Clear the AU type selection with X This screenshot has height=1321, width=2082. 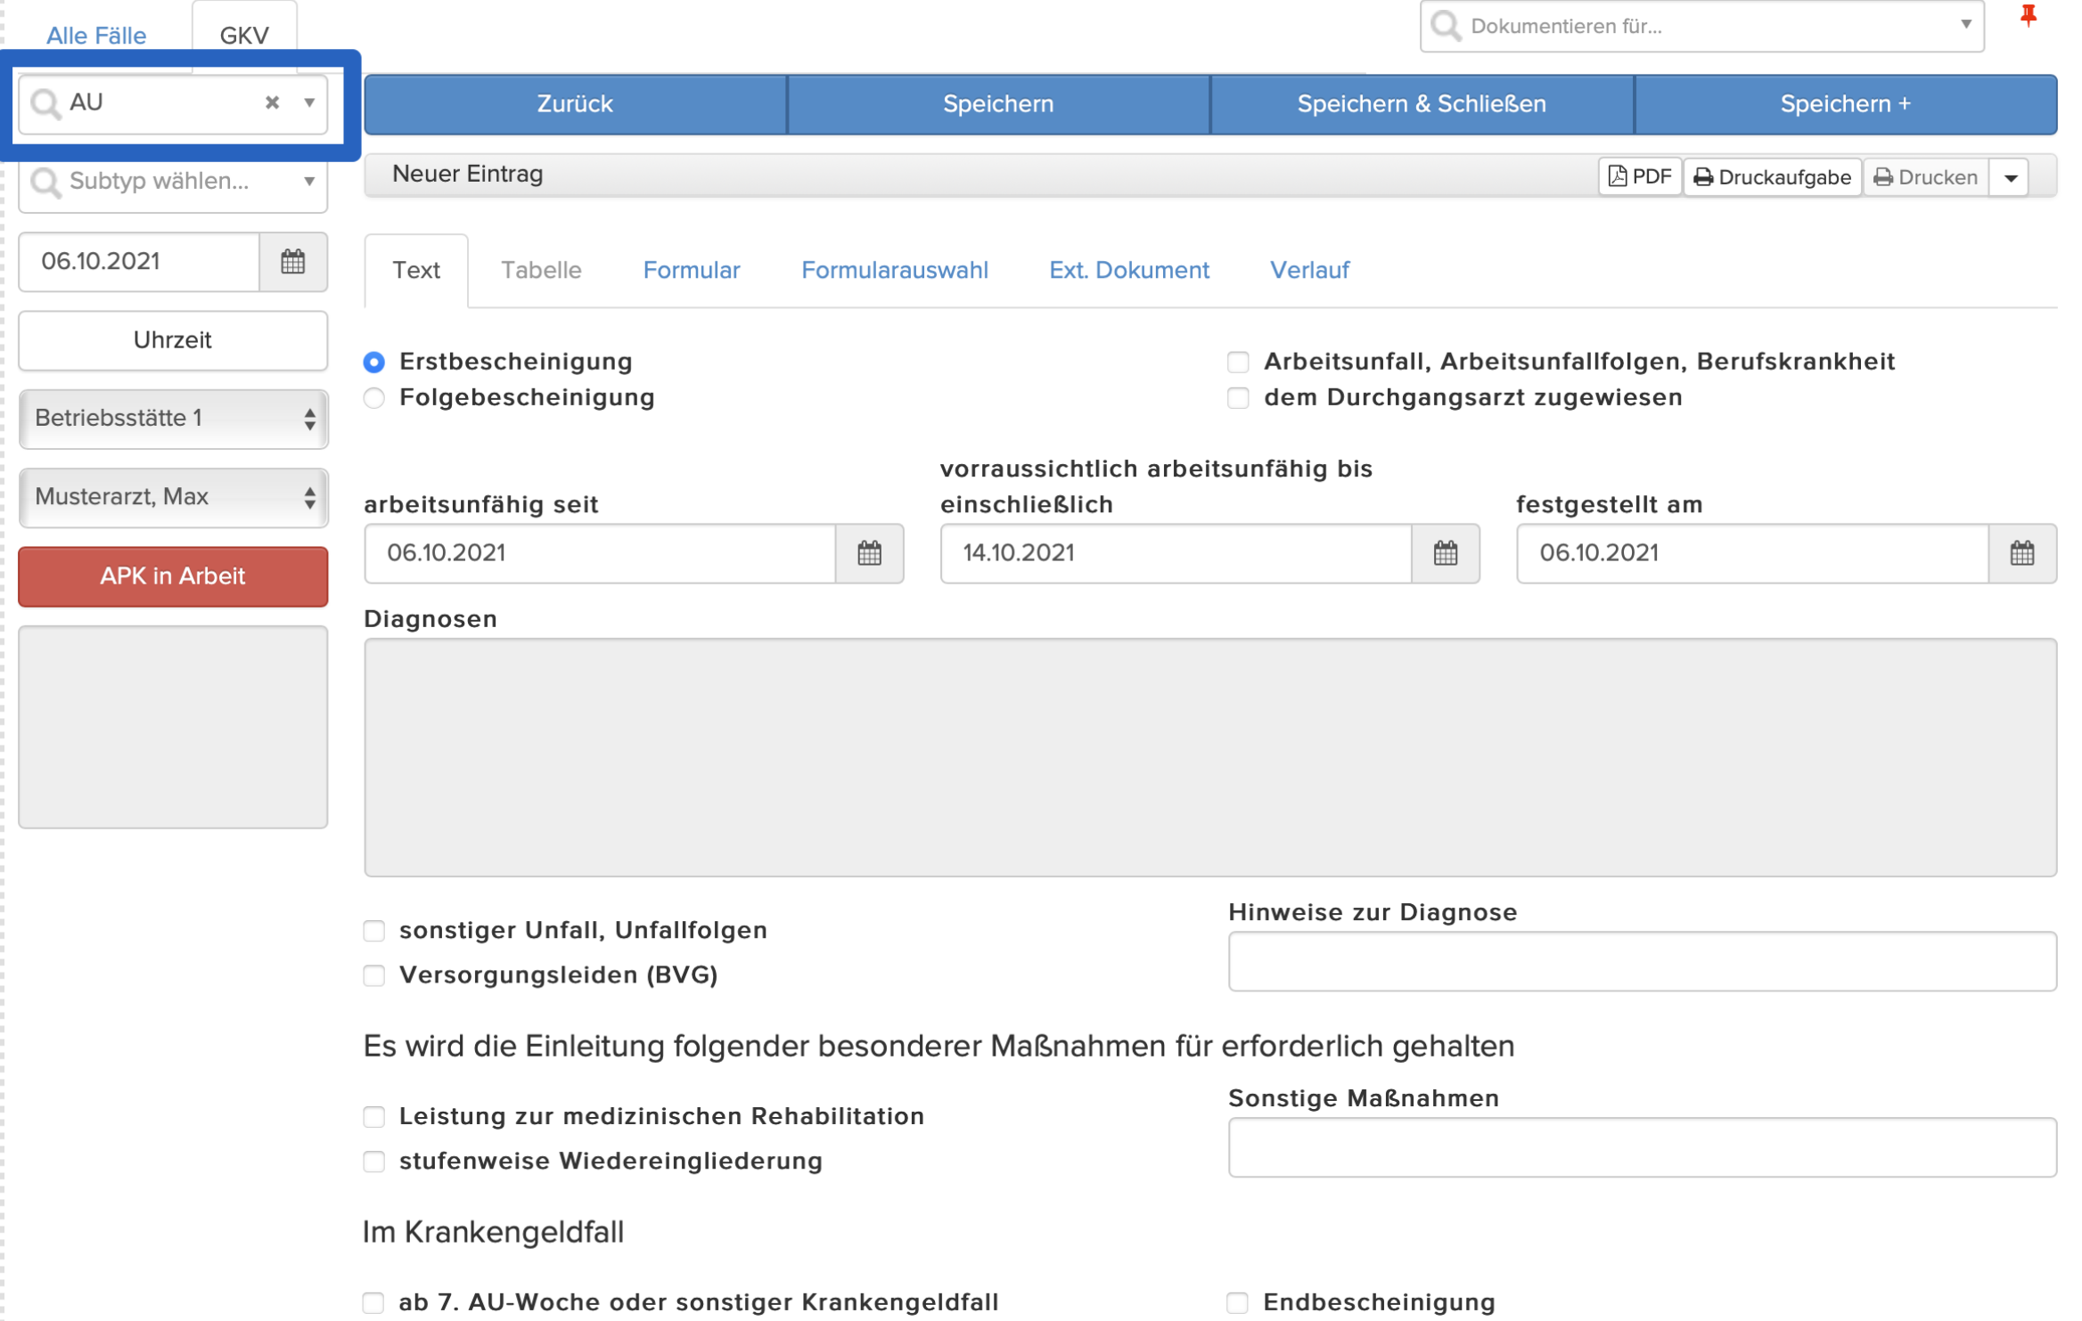pyautogui.click(x=273, y=102)
